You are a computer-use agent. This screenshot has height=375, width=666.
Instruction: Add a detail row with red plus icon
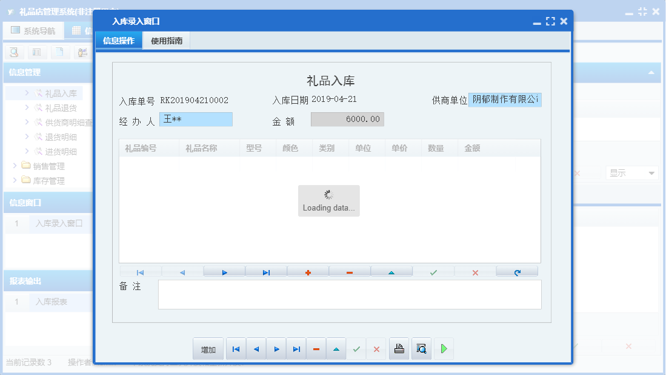point(307,271)
